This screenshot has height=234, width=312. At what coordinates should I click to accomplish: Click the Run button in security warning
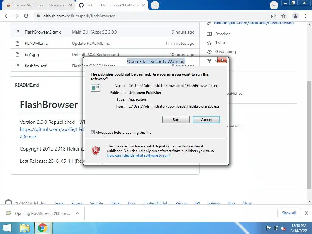click(176, 120)
